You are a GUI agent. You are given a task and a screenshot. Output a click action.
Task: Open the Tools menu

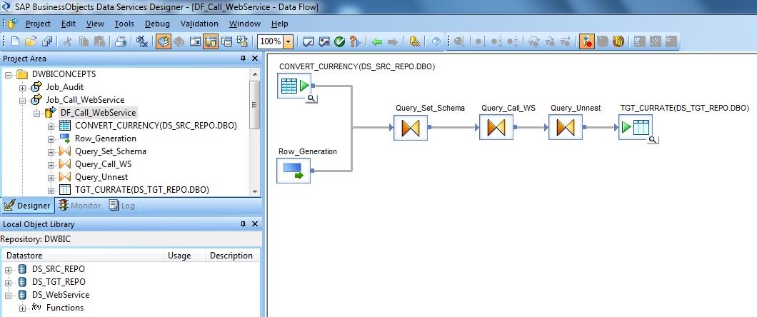pos(124,24)
